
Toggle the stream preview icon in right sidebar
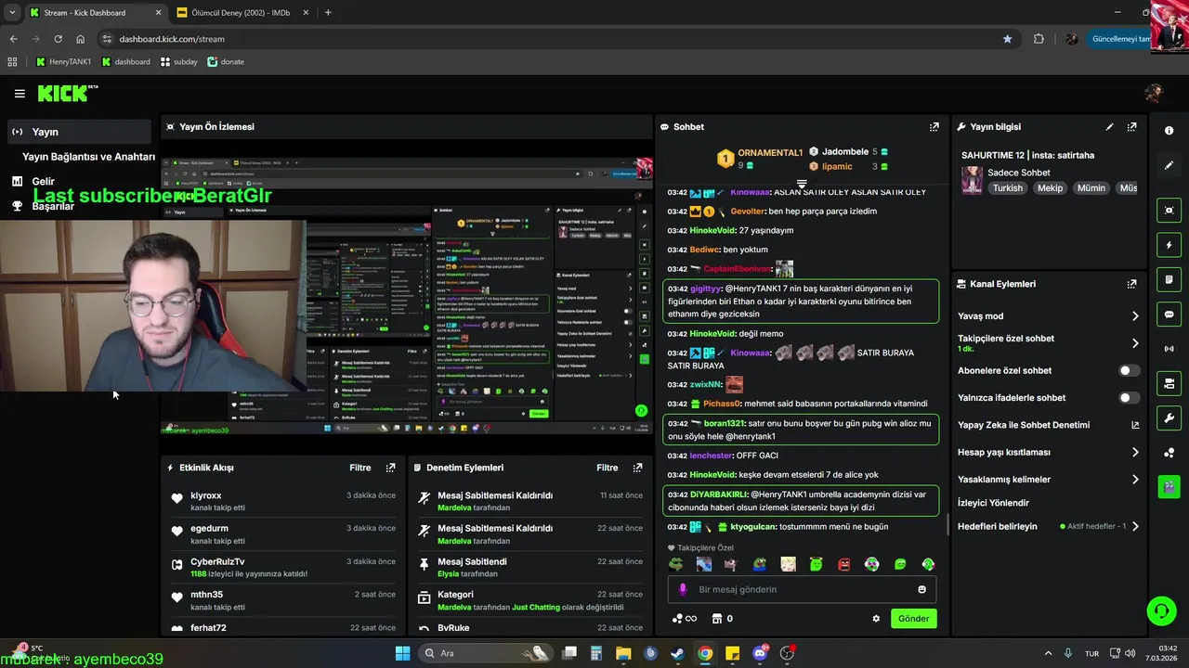[1169, 211]
